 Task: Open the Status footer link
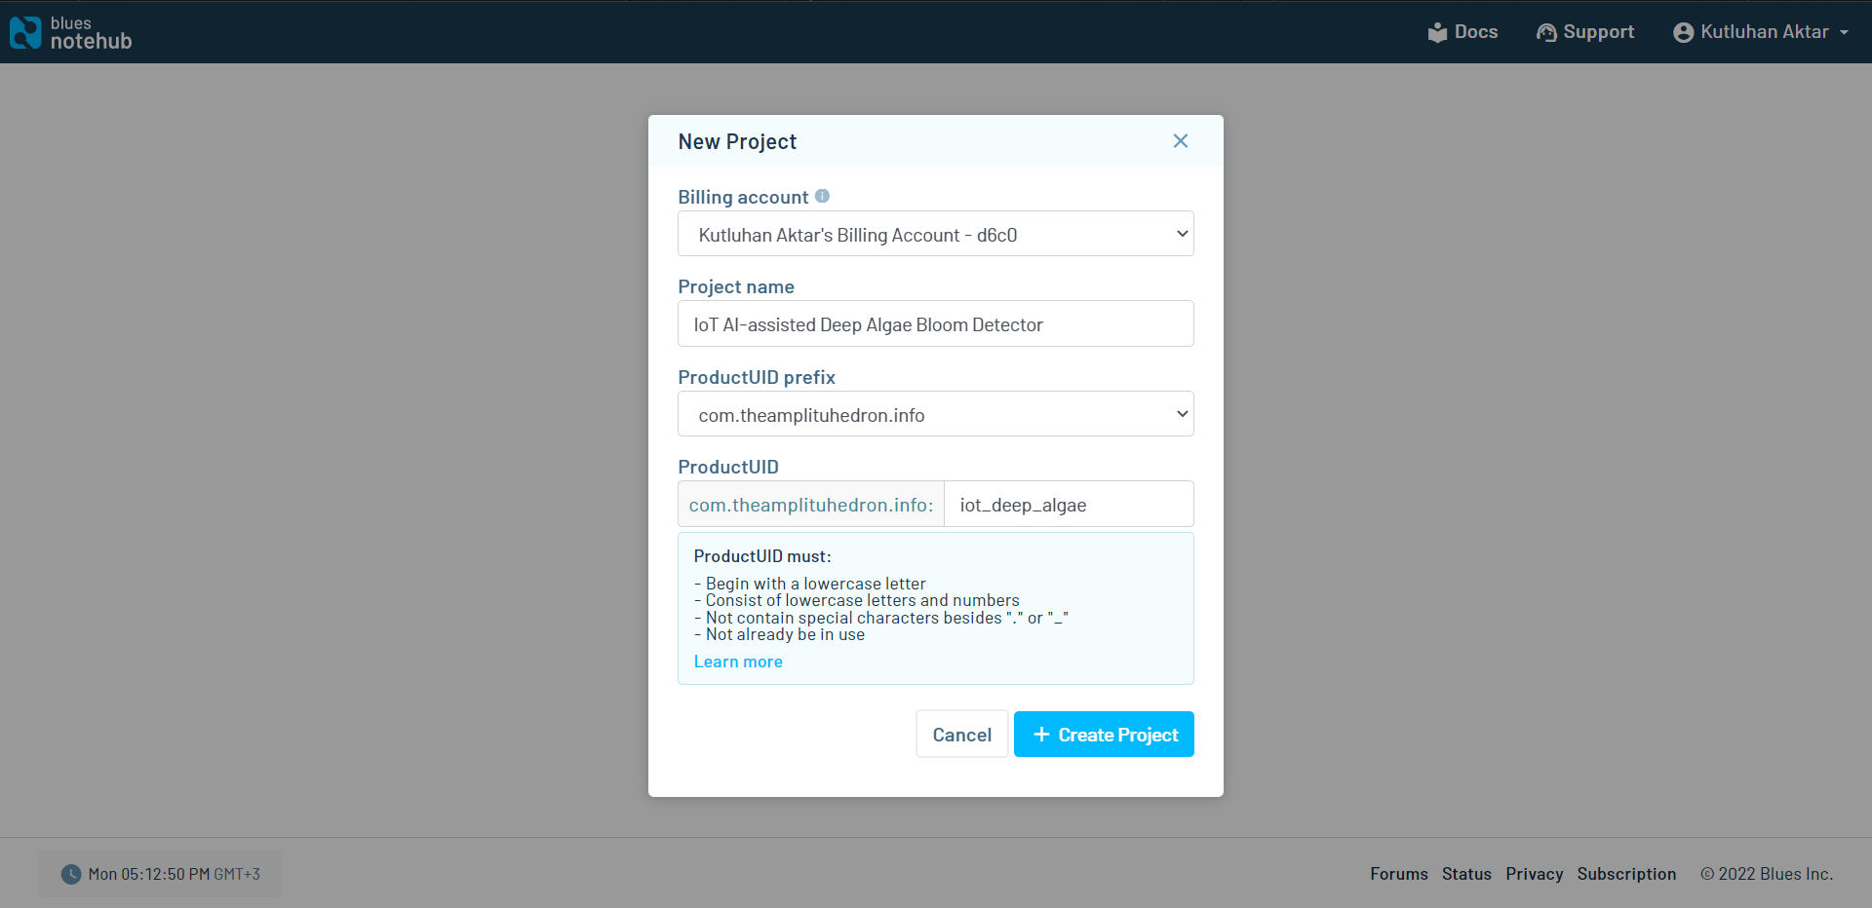(1466, 874)
